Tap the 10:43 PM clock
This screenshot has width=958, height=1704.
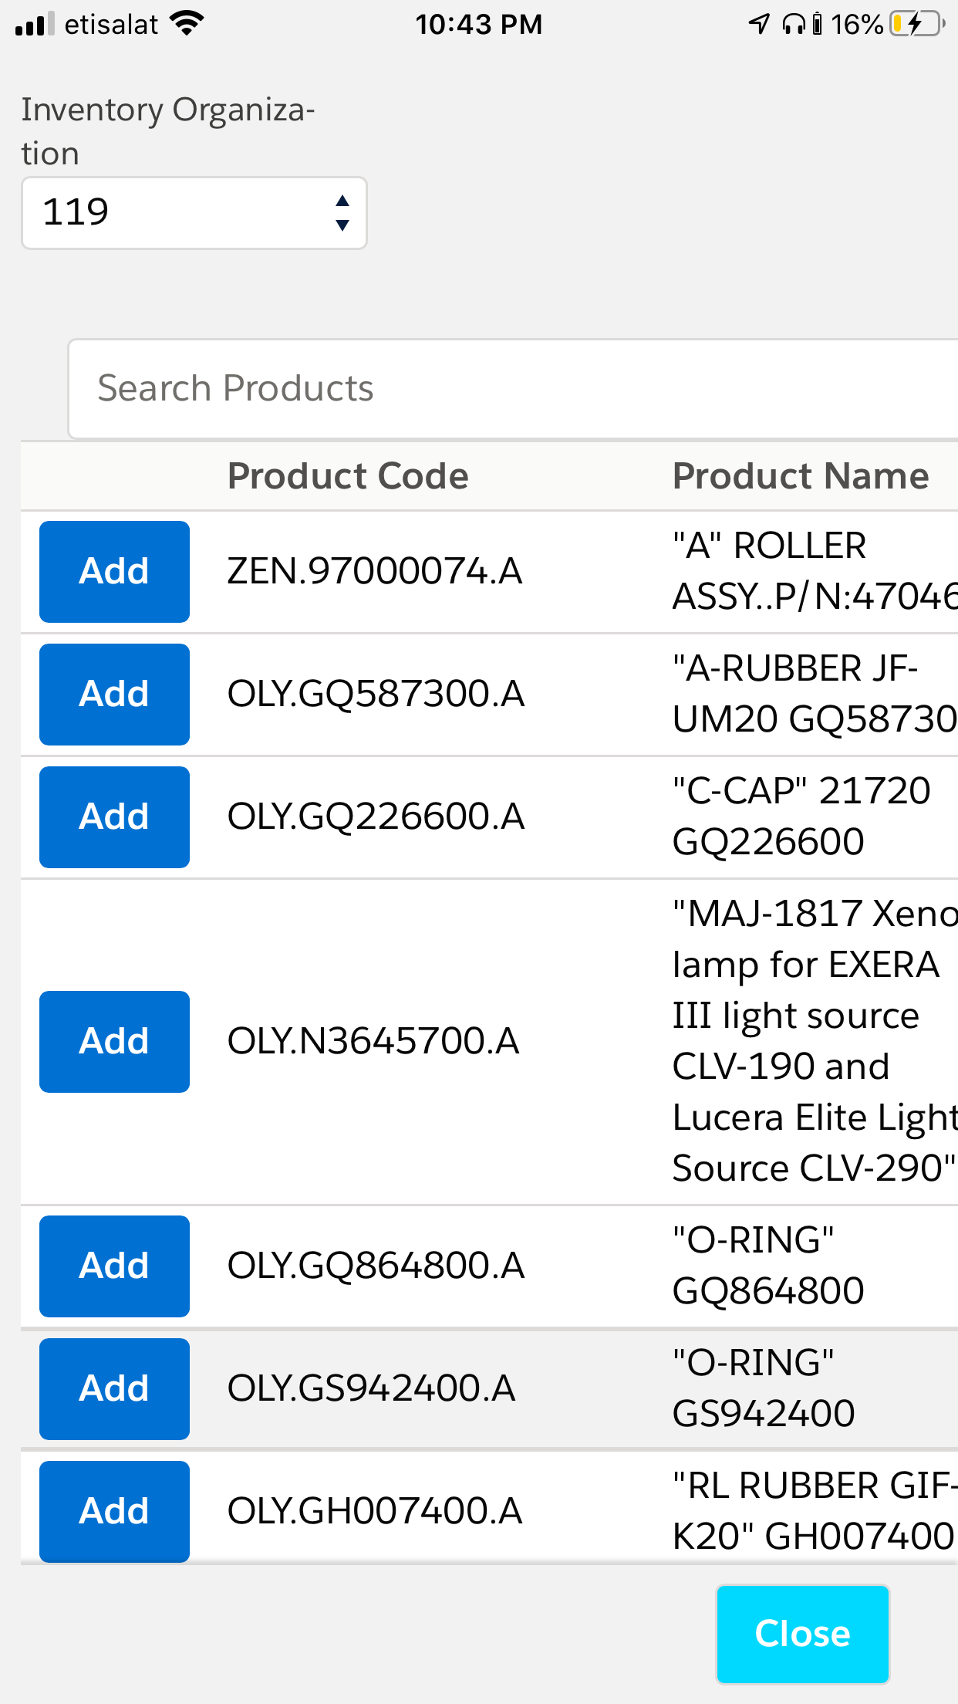pos(478,24)
